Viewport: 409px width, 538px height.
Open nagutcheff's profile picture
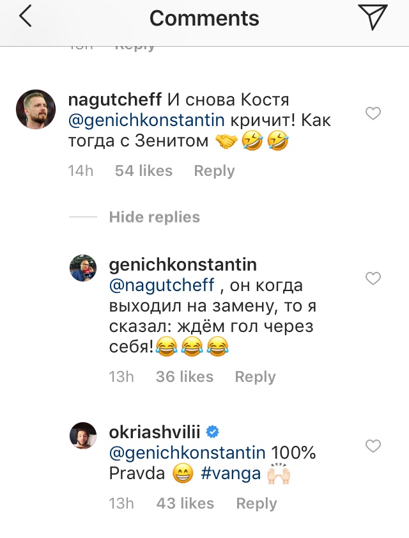pos(35,109)
